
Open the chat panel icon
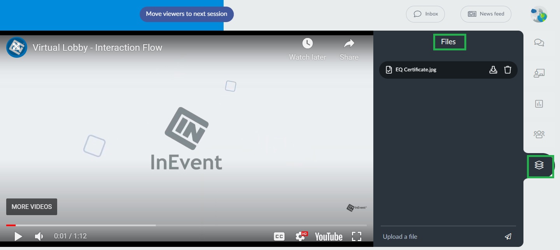coord(539,43)
